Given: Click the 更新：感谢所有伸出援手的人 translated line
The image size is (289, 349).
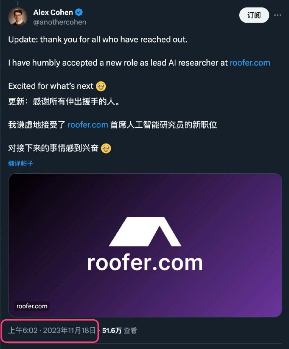Looking at the screenshot, I should (64, 102).
